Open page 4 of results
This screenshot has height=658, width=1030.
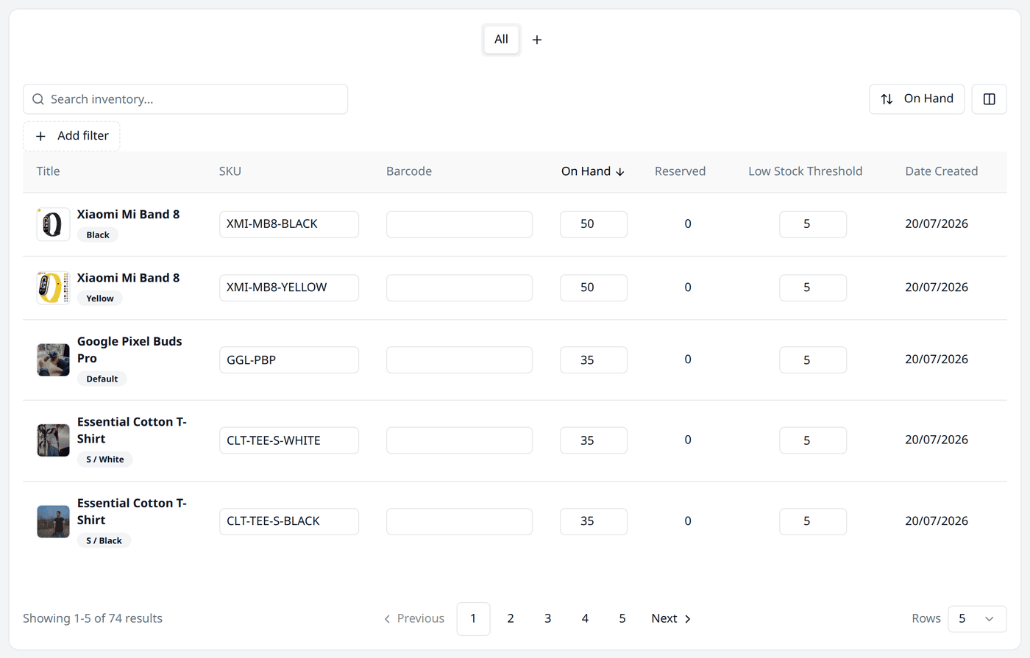585,619
